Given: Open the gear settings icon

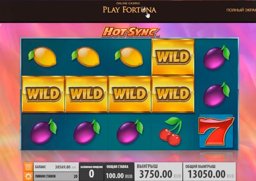Looking at the screenshot, I should click(x=28, y=176).
